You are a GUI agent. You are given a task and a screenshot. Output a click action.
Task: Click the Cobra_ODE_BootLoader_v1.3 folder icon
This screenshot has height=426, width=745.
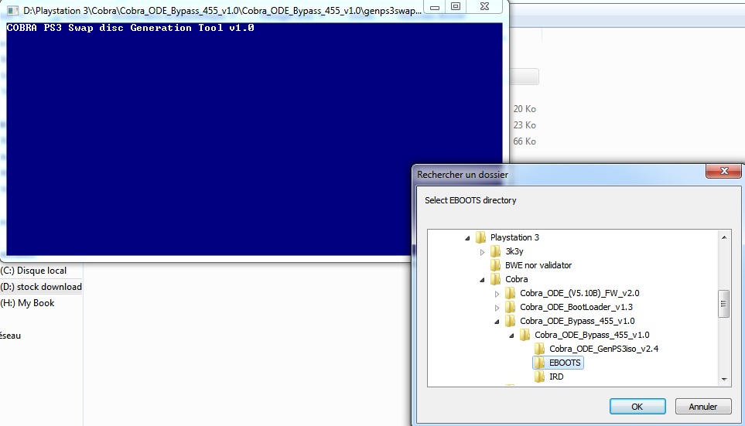[x=511, y=307]
